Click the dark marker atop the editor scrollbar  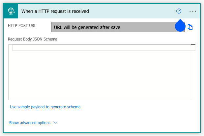[x=193, y=45]
